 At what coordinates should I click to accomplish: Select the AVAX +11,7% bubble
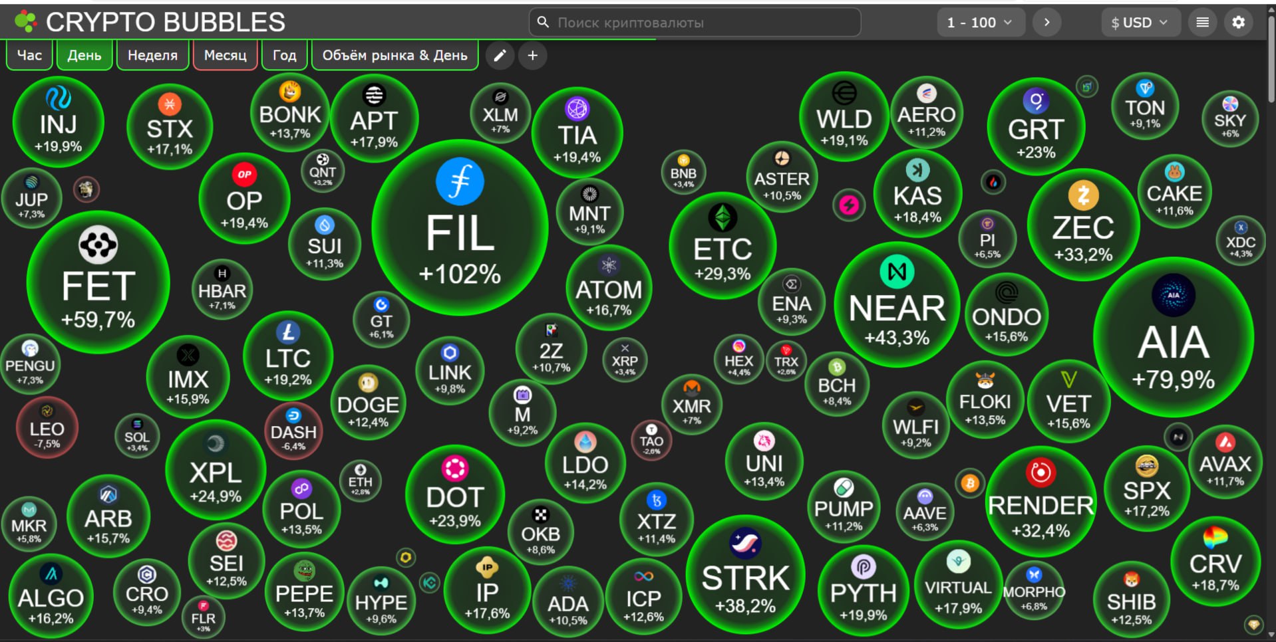(1225, 461)
